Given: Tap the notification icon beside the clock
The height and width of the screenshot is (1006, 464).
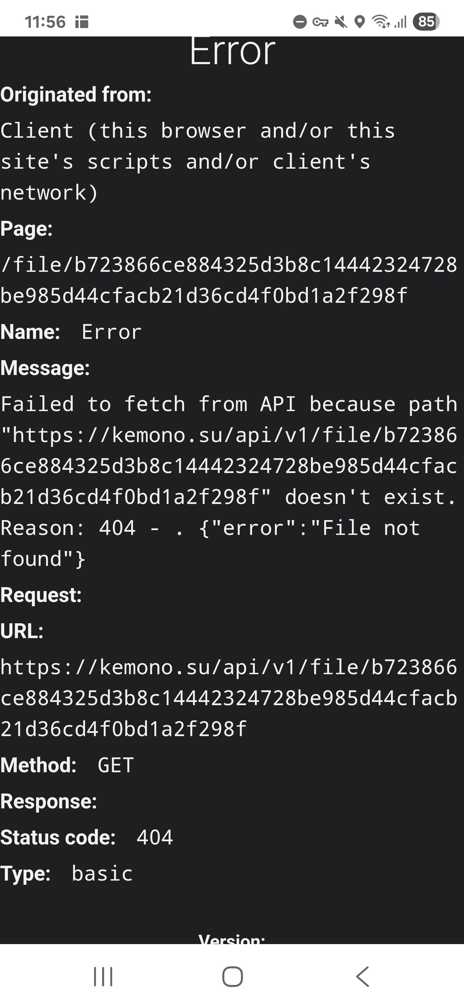Looking at the screenshot, I should 82,22.
